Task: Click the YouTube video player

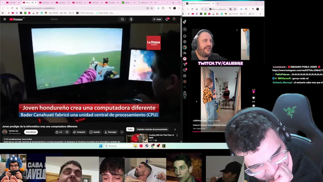Action: click(x=90, y=73)
